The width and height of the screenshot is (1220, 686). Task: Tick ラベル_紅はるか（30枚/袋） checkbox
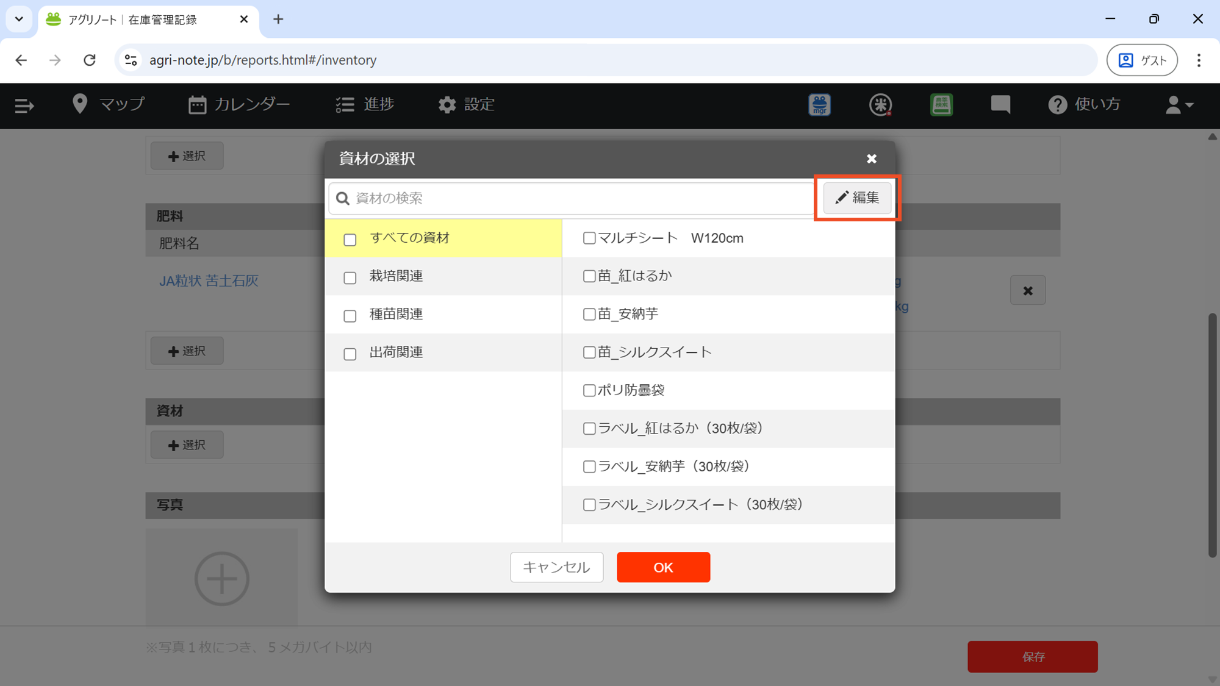[x=589, y=429]
